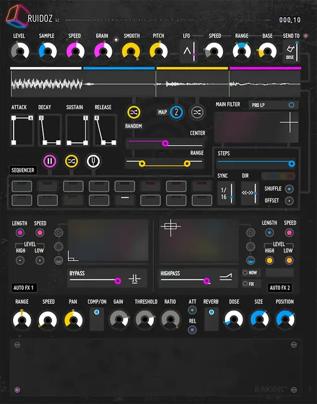Image resolution: width=317 pixels, height=404 pixels.
Task: Open the PRD LP main filter dropdown
Action: point(274,105)
